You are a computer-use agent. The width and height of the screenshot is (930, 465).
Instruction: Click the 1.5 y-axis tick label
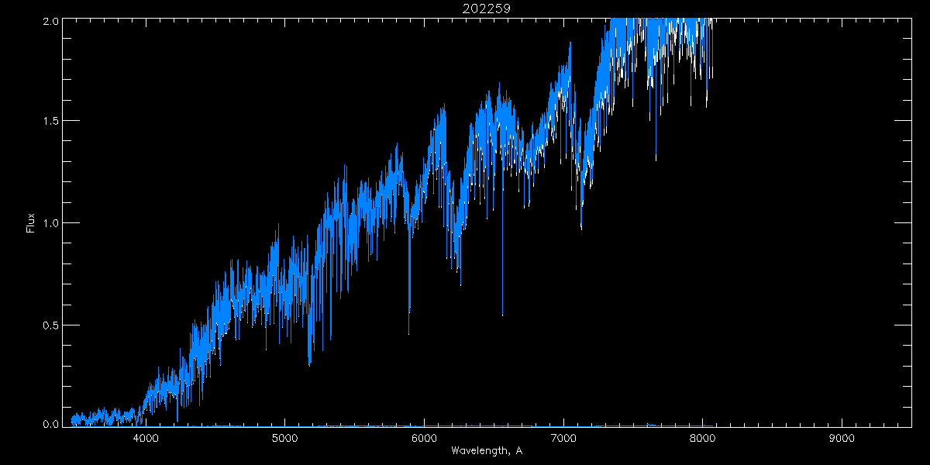pyautogui.click(x=50, y=122)
